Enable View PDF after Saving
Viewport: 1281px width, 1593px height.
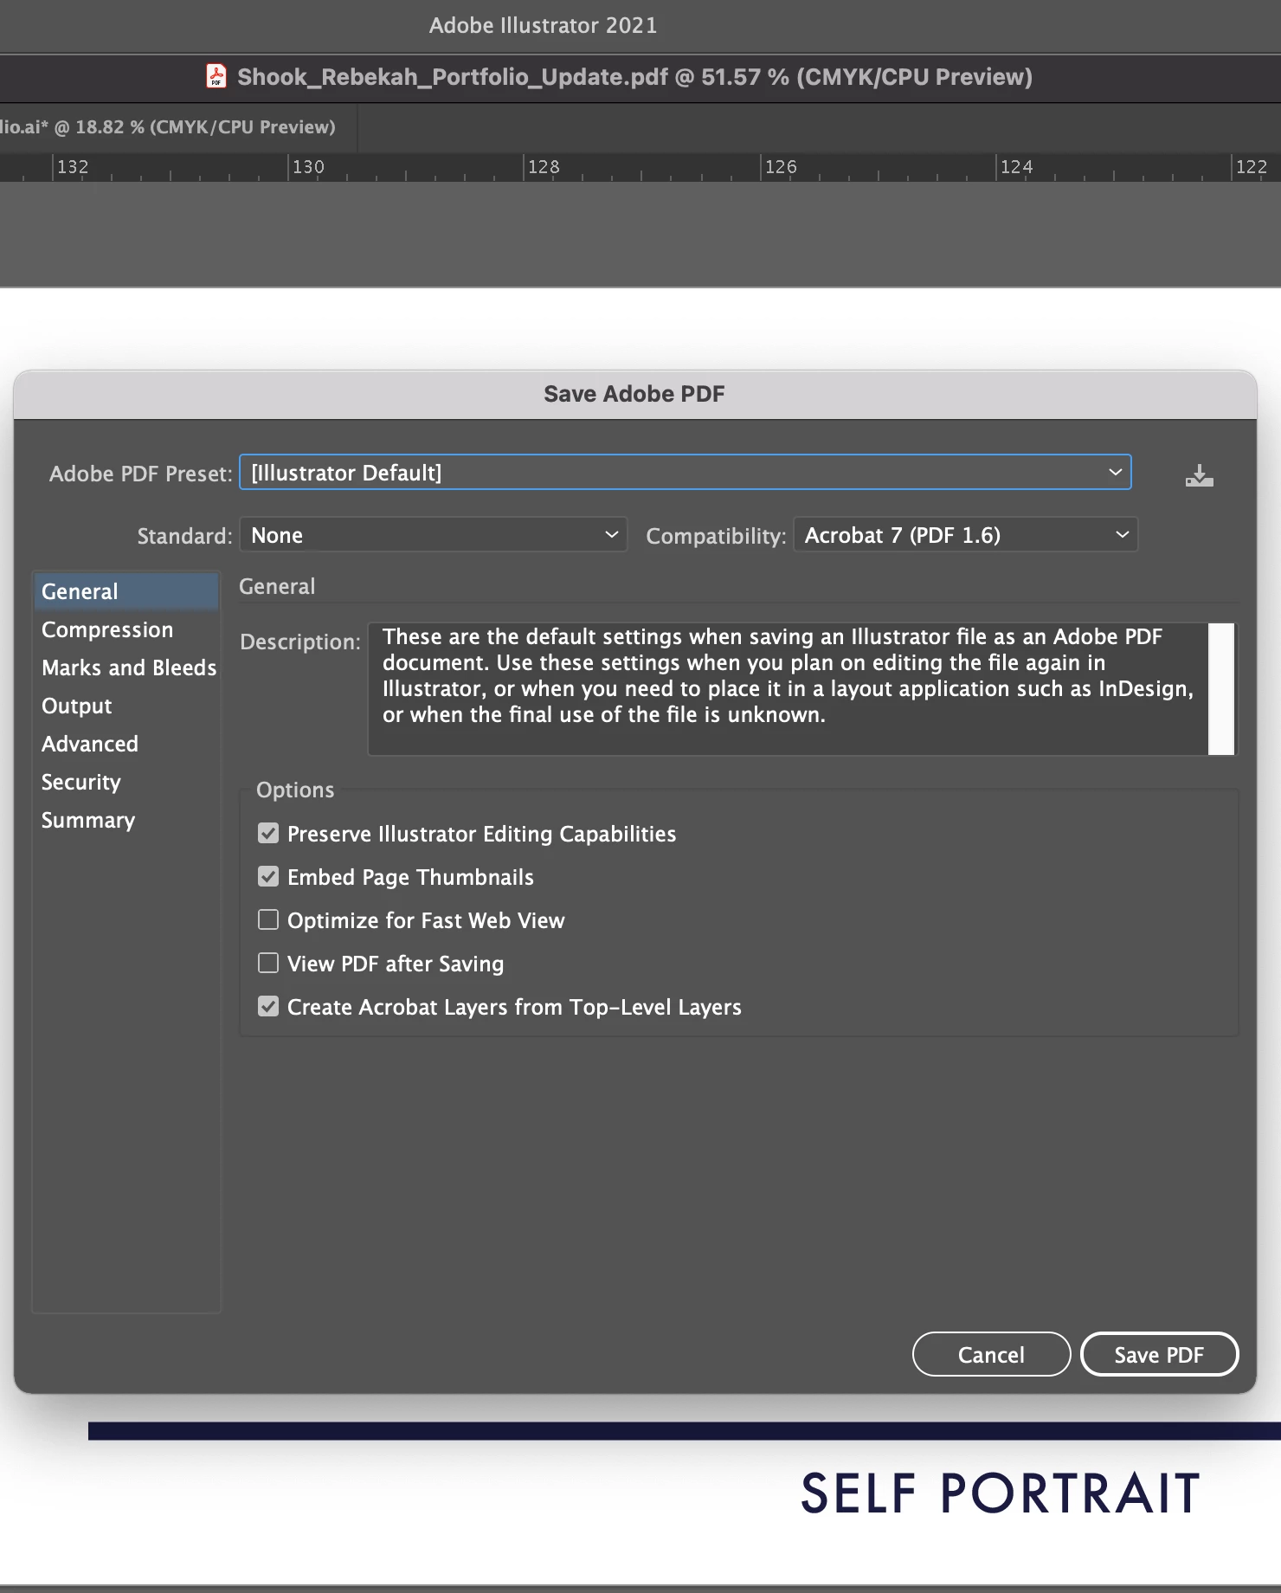click(268, 963)
